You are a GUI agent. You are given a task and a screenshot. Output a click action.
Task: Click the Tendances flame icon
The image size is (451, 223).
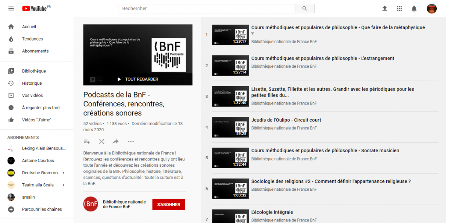11,39
